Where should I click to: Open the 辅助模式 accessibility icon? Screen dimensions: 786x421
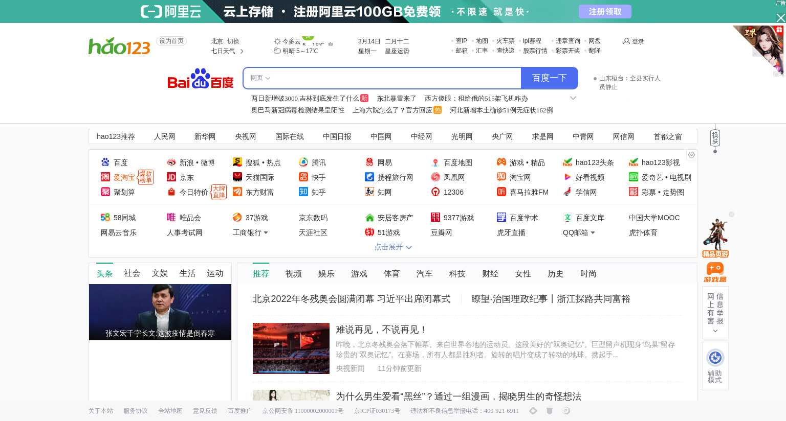pos(715,358)
